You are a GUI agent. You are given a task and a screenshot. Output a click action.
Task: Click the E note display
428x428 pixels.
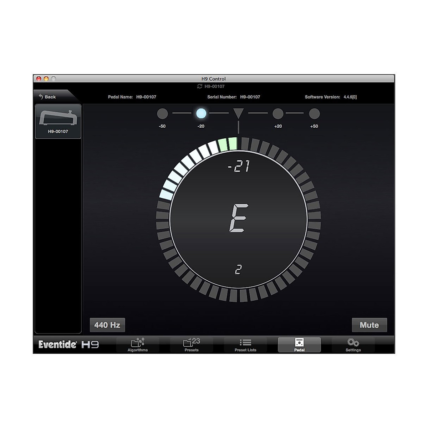[x=239, y=218]
